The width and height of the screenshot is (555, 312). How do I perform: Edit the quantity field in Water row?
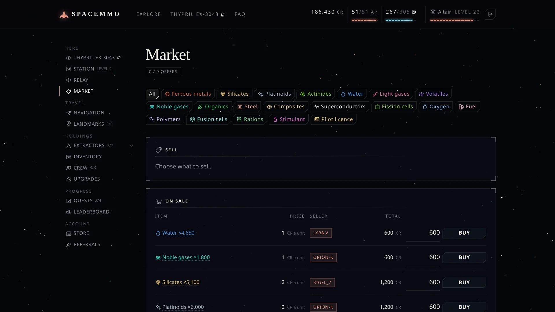[x=423, y=233]
